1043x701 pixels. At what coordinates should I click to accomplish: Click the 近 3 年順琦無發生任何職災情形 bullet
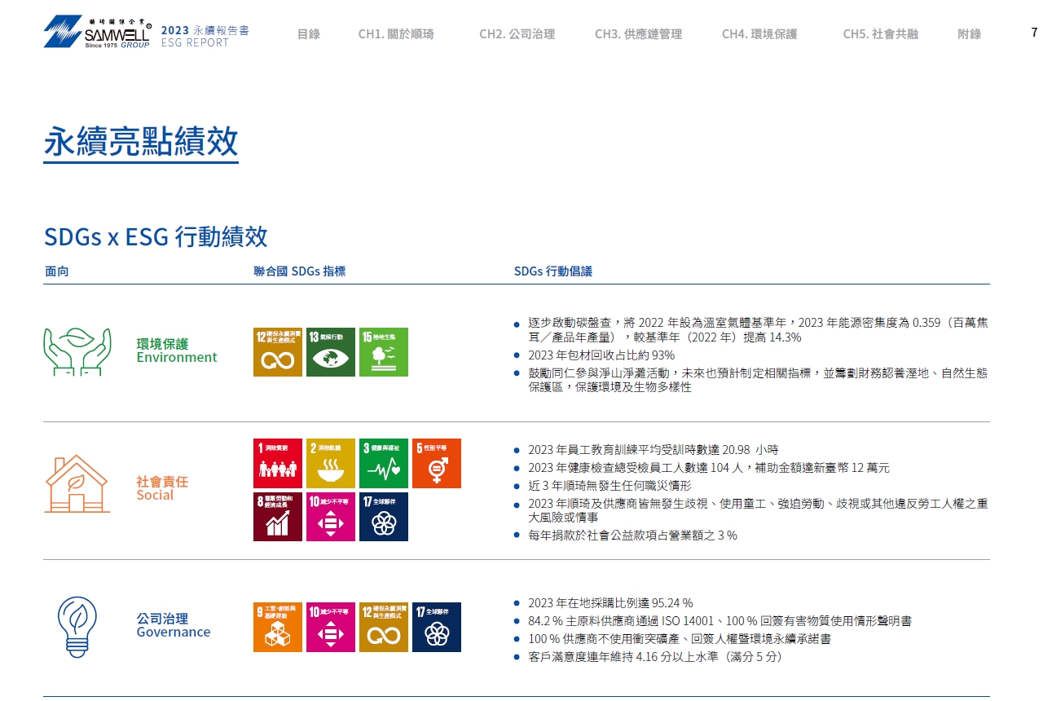tap(610, 486)
